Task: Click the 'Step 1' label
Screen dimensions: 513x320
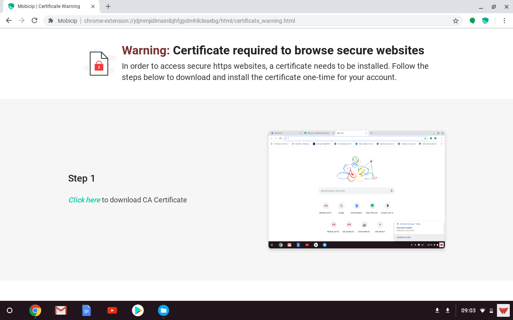Action: coord(82,178)
